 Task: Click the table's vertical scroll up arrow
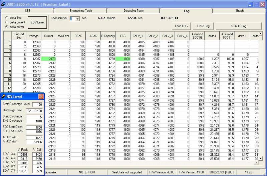click(x=261, y=34)
